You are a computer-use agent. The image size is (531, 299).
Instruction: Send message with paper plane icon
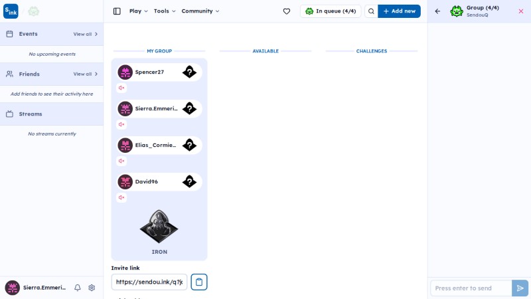520,288
